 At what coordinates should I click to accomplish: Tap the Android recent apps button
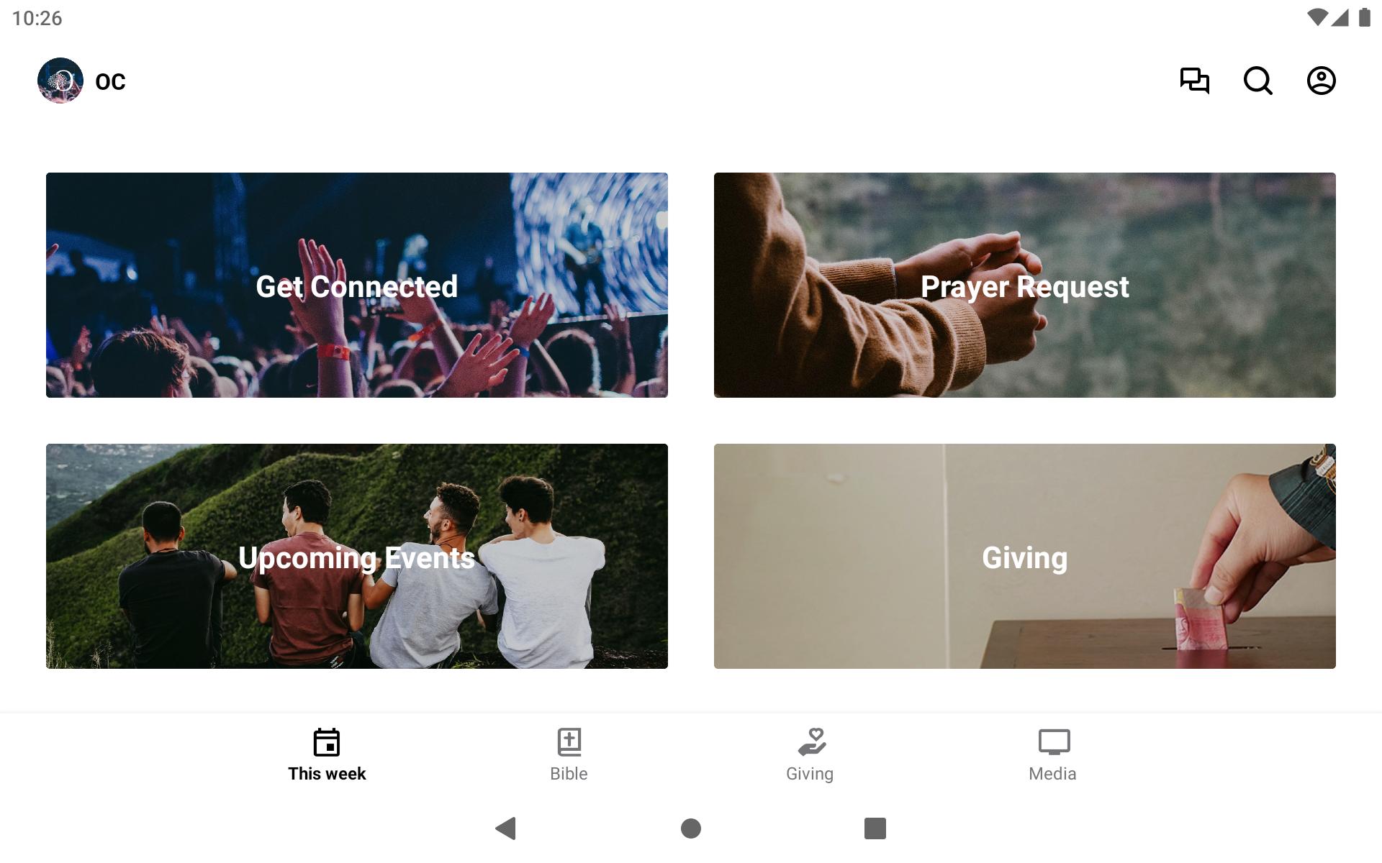coord(875,828)
